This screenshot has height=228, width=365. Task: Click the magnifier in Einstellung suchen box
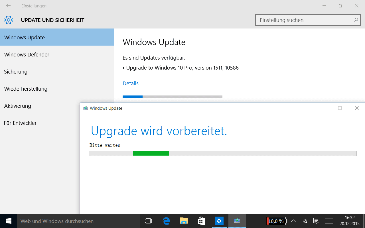point(356,20)
